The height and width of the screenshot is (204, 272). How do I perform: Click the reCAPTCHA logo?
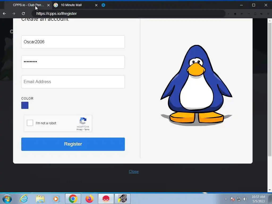(x=83, y=121)
